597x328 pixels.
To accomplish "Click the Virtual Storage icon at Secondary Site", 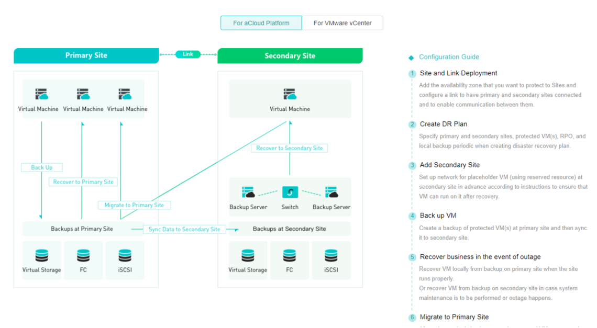I will [248, 256].
